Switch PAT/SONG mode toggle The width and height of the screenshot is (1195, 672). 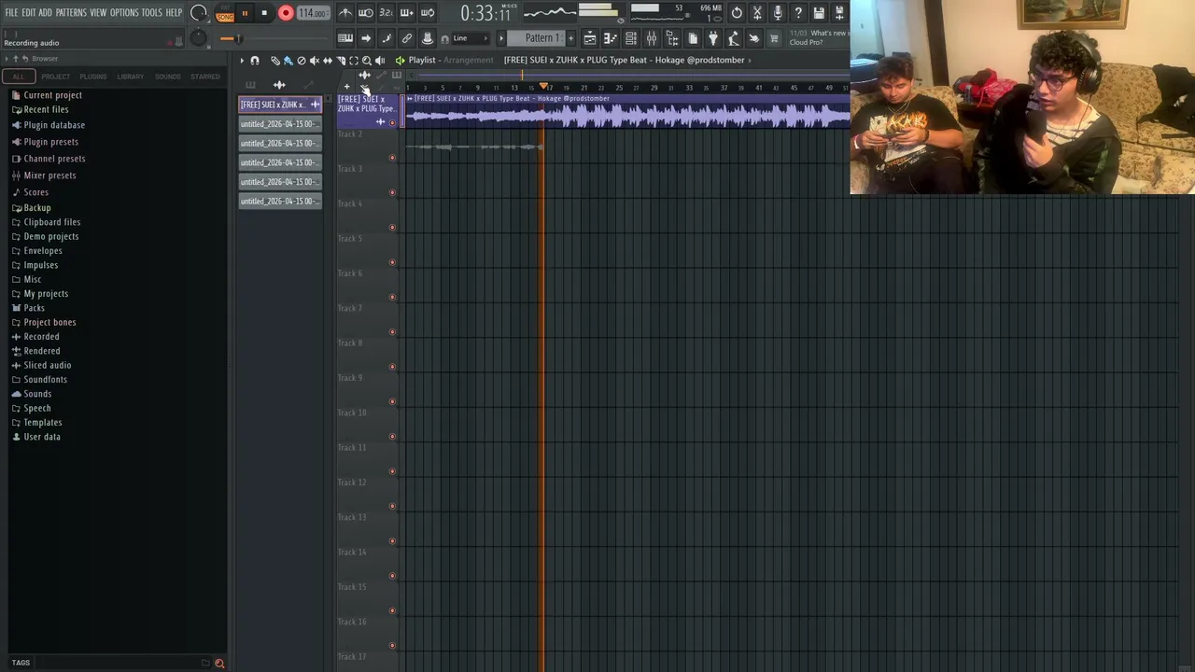(225, 14)
